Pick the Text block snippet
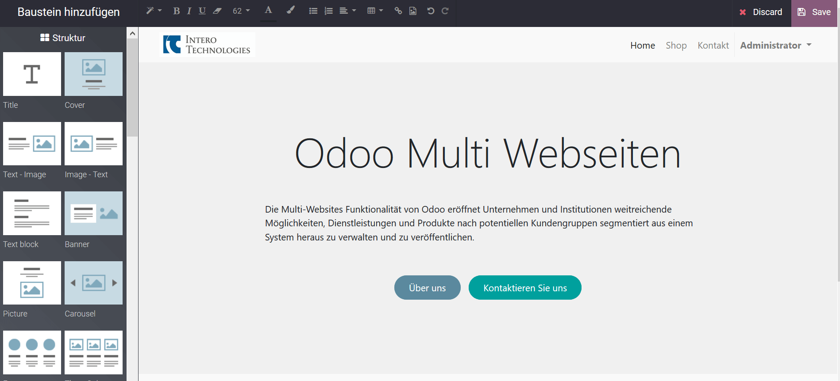Viewport: 840px width, 381px height. 32,213
